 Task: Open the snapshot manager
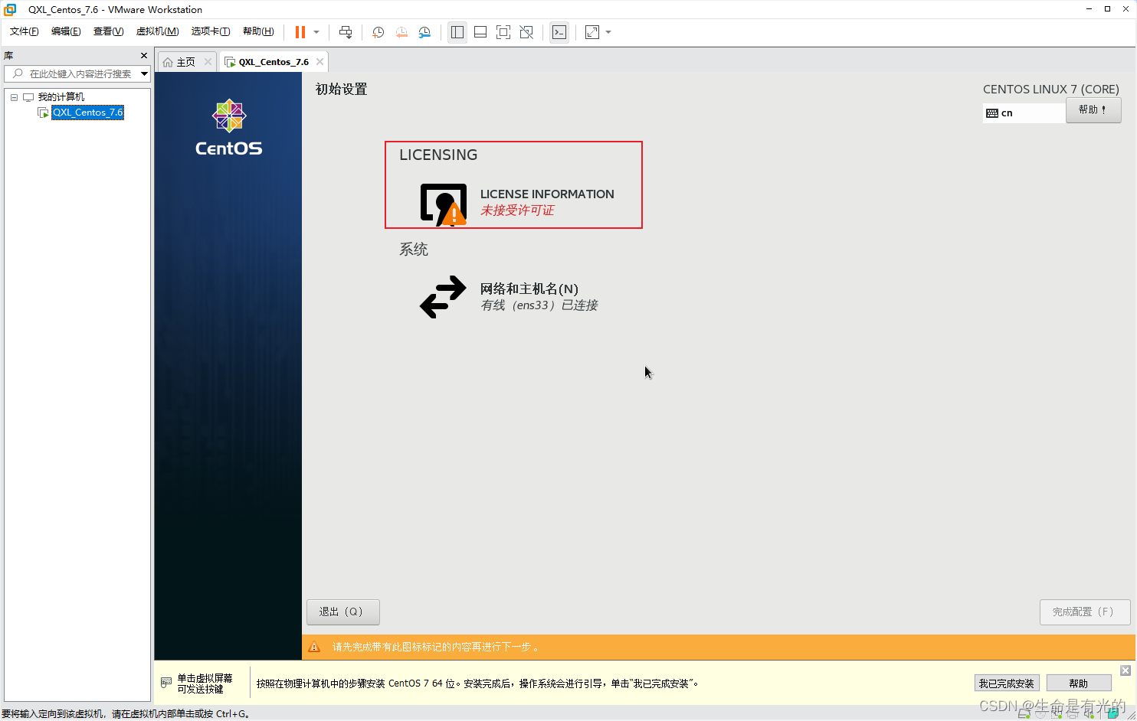[x=424, y=32]
